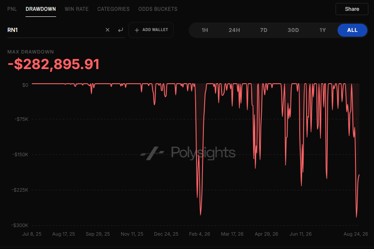Select the 24H time range

tap(234, 30)
